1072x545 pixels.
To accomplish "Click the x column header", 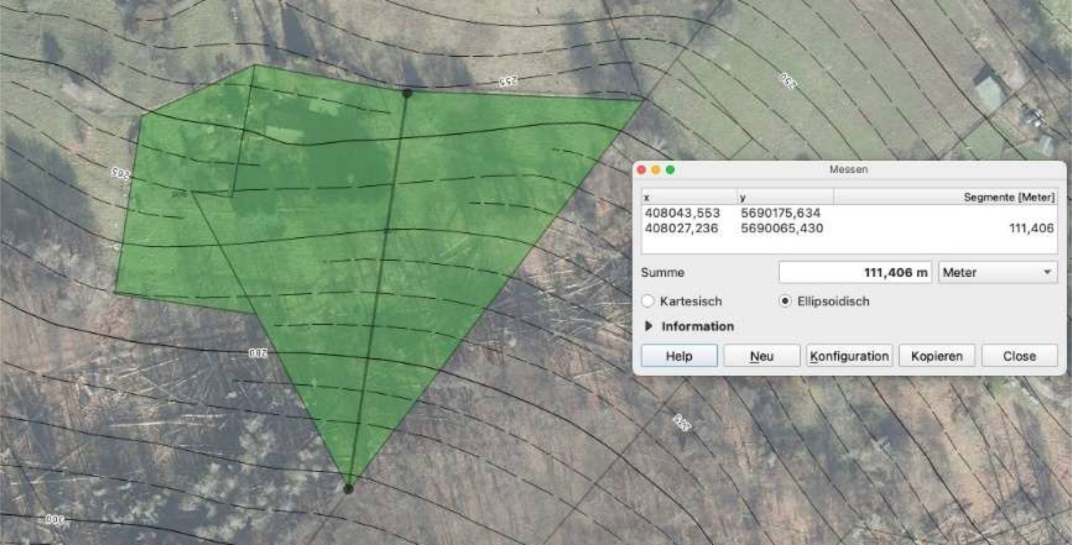I will (x=689, y=197).
